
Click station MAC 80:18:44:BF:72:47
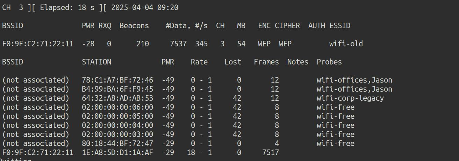117,144
